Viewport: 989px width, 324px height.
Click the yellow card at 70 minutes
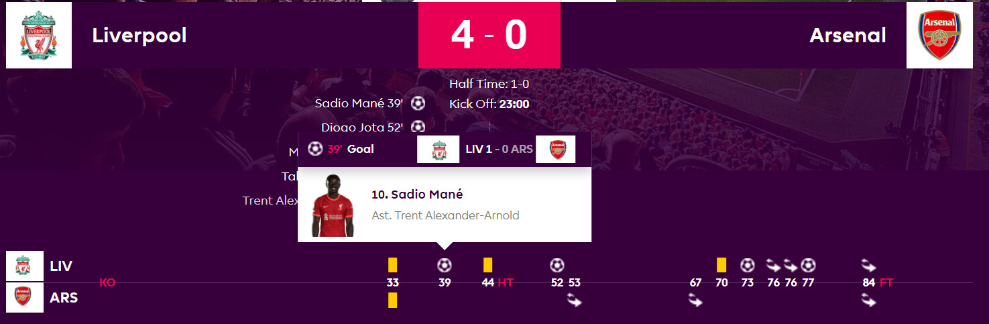pos(721,265)
